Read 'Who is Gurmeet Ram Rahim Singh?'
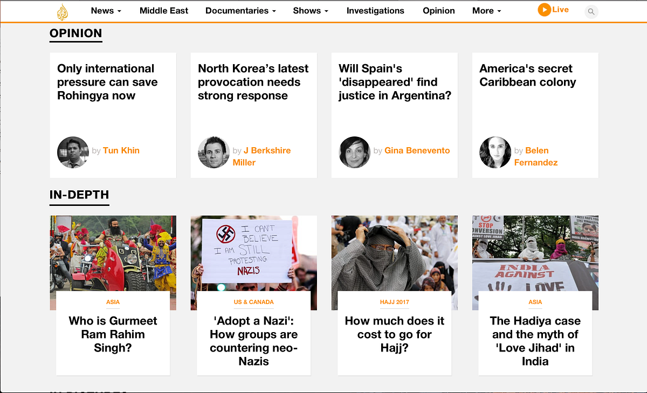Screen dimensions: 647x393 pos(113,334)
